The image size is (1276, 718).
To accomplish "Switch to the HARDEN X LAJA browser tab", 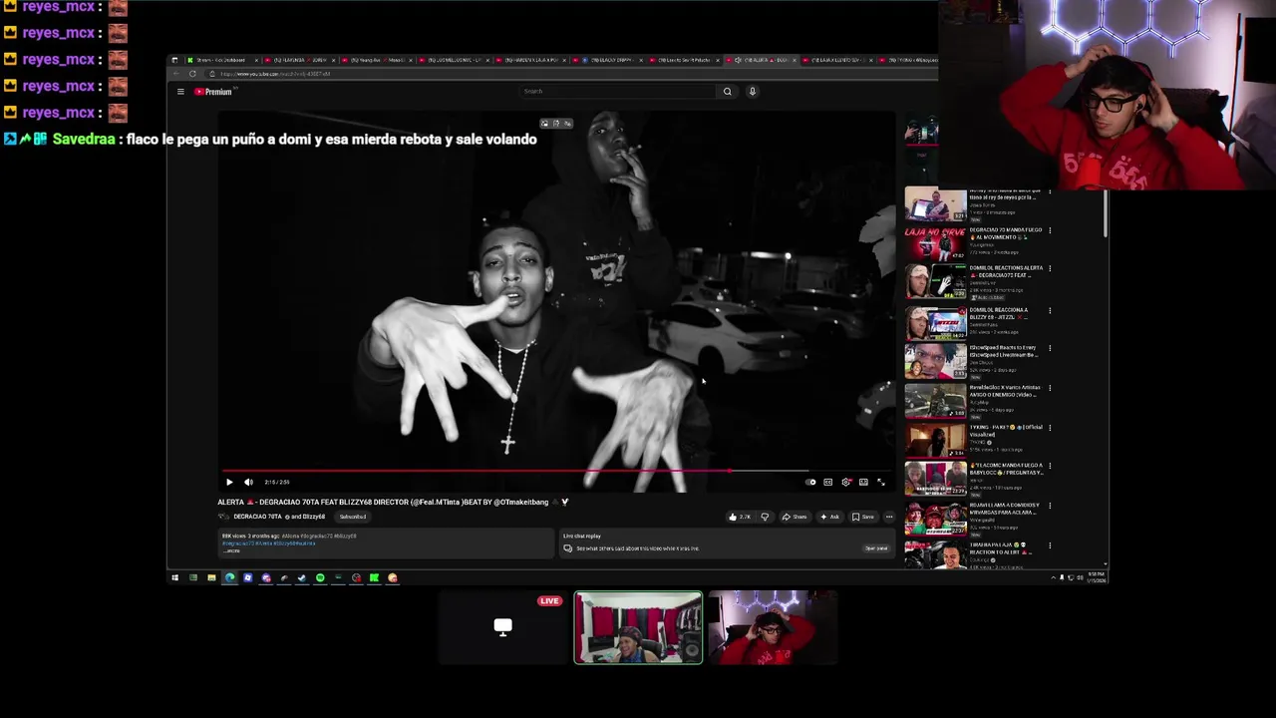I will (532, 60).
